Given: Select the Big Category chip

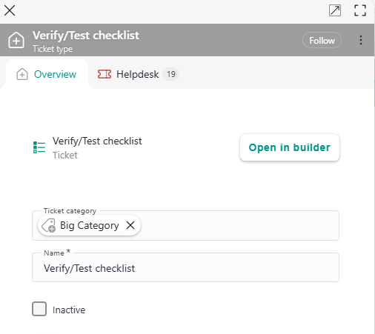Looking at the screenshot, I should (x=89, y=225).
